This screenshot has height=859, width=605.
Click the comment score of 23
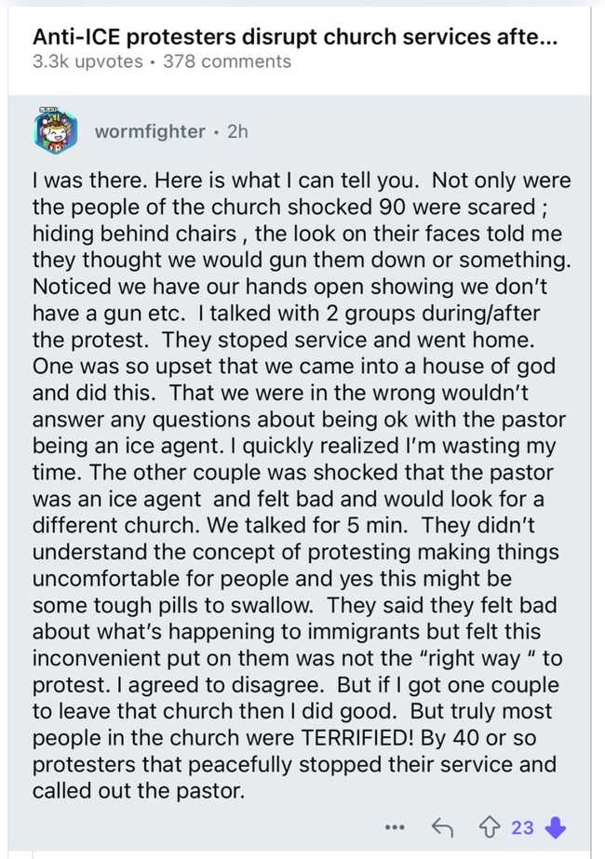coord(523,827)
